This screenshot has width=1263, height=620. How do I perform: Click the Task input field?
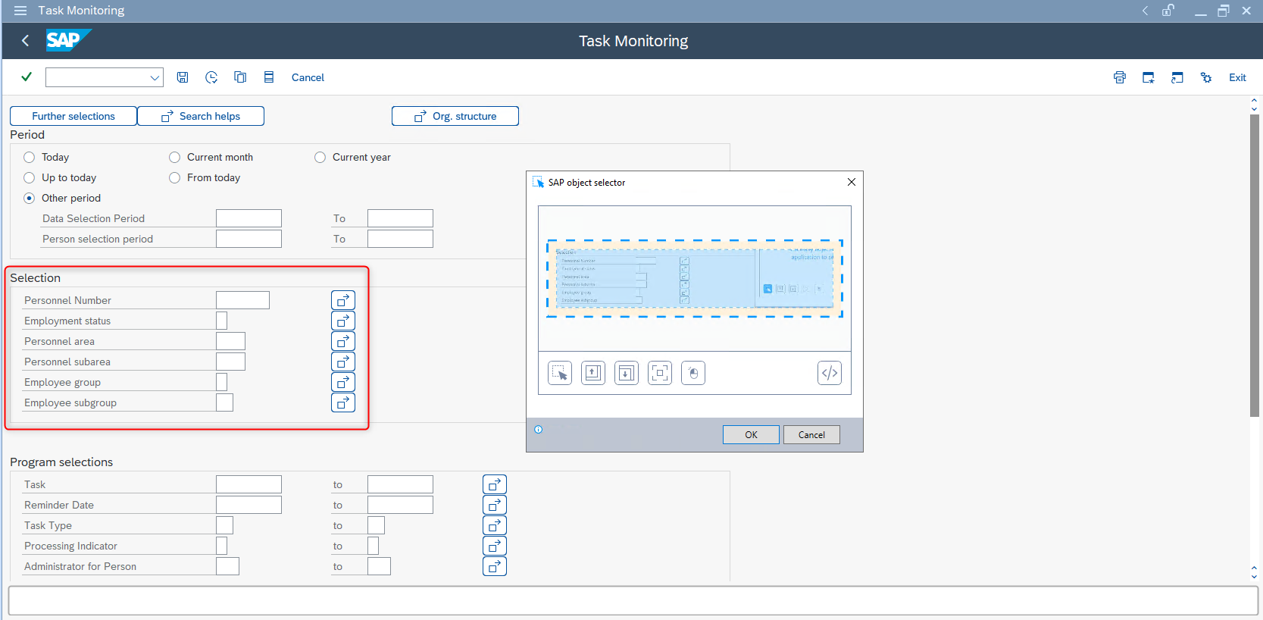click(x=249, y=484)
